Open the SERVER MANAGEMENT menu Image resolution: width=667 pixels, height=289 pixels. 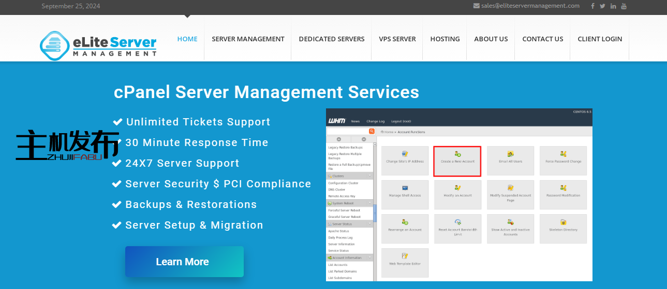click(x=248, y=39)
